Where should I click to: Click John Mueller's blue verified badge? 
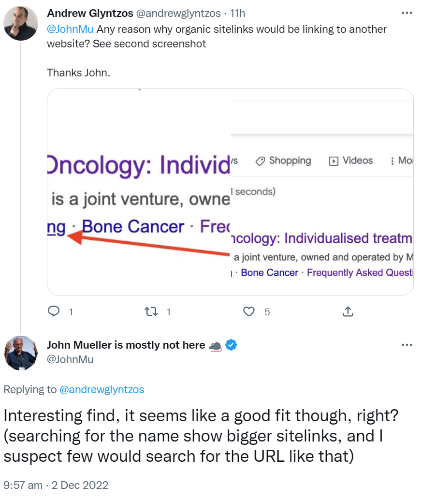click(232, 345)
